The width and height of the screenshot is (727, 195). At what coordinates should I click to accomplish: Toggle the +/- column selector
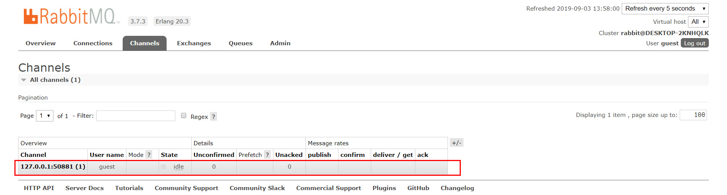[x=457, y=143]
